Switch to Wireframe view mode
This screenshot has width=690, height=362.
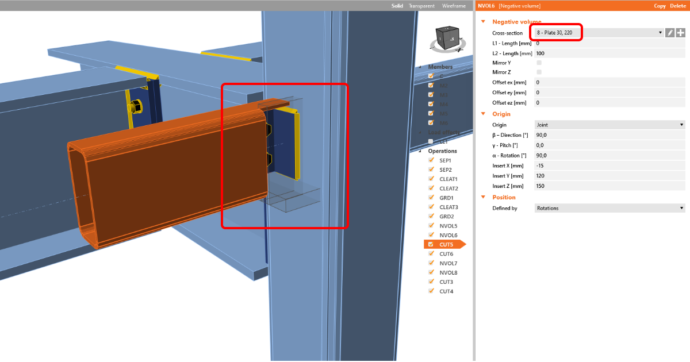pyautogui.click(x=454, y=6)
